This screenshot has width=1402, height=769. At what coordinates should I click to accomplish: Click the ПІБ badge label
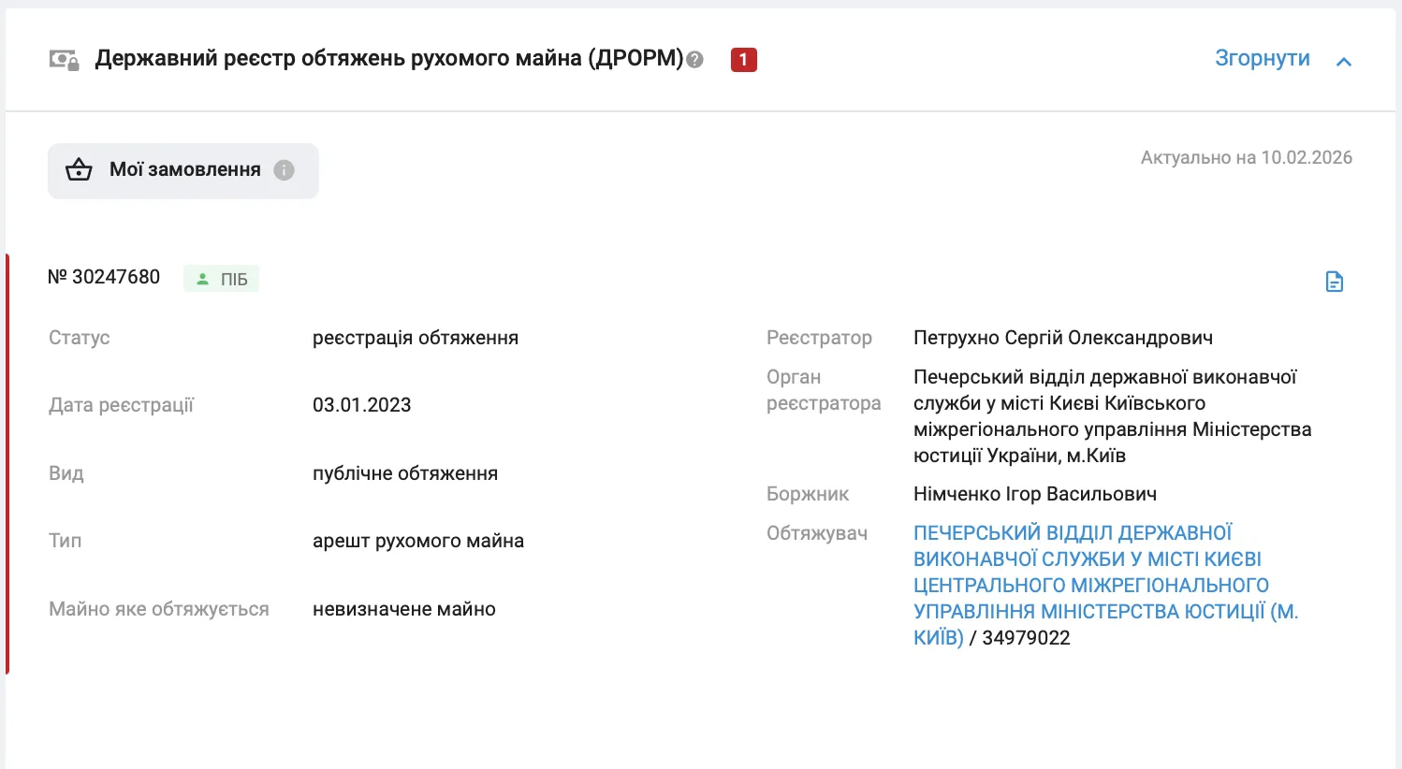234,280
